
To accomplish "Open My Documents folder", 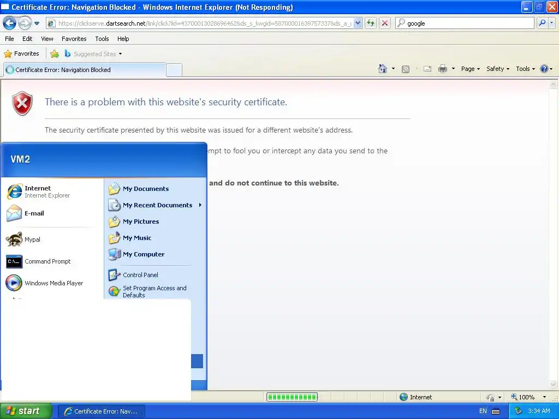I will pos(156,189).
